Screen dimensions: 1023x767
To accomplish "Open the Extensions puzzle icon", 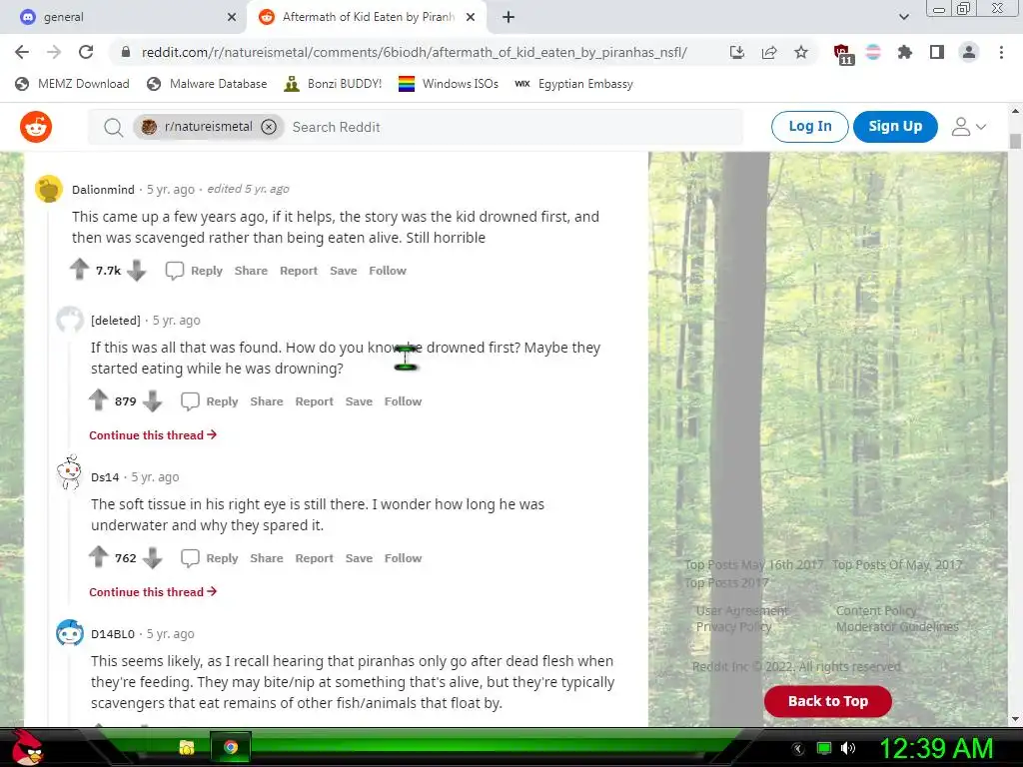I will (x=905, y=52).
